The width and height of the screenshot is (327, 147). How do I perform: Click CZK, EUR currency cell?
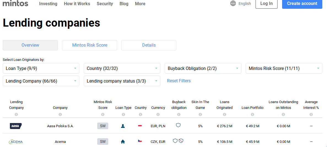pyautogui.click(x=158, y=142)
